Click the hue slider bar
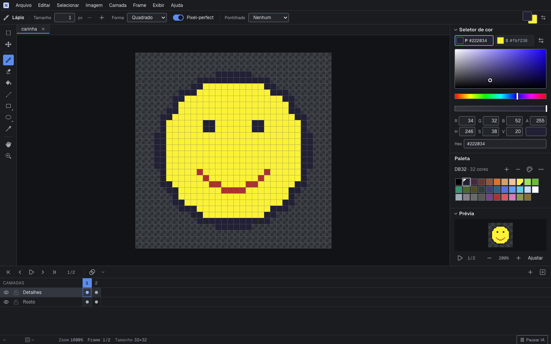The width and height of the screenshot is (551, 344). click(x=500, y=96)
